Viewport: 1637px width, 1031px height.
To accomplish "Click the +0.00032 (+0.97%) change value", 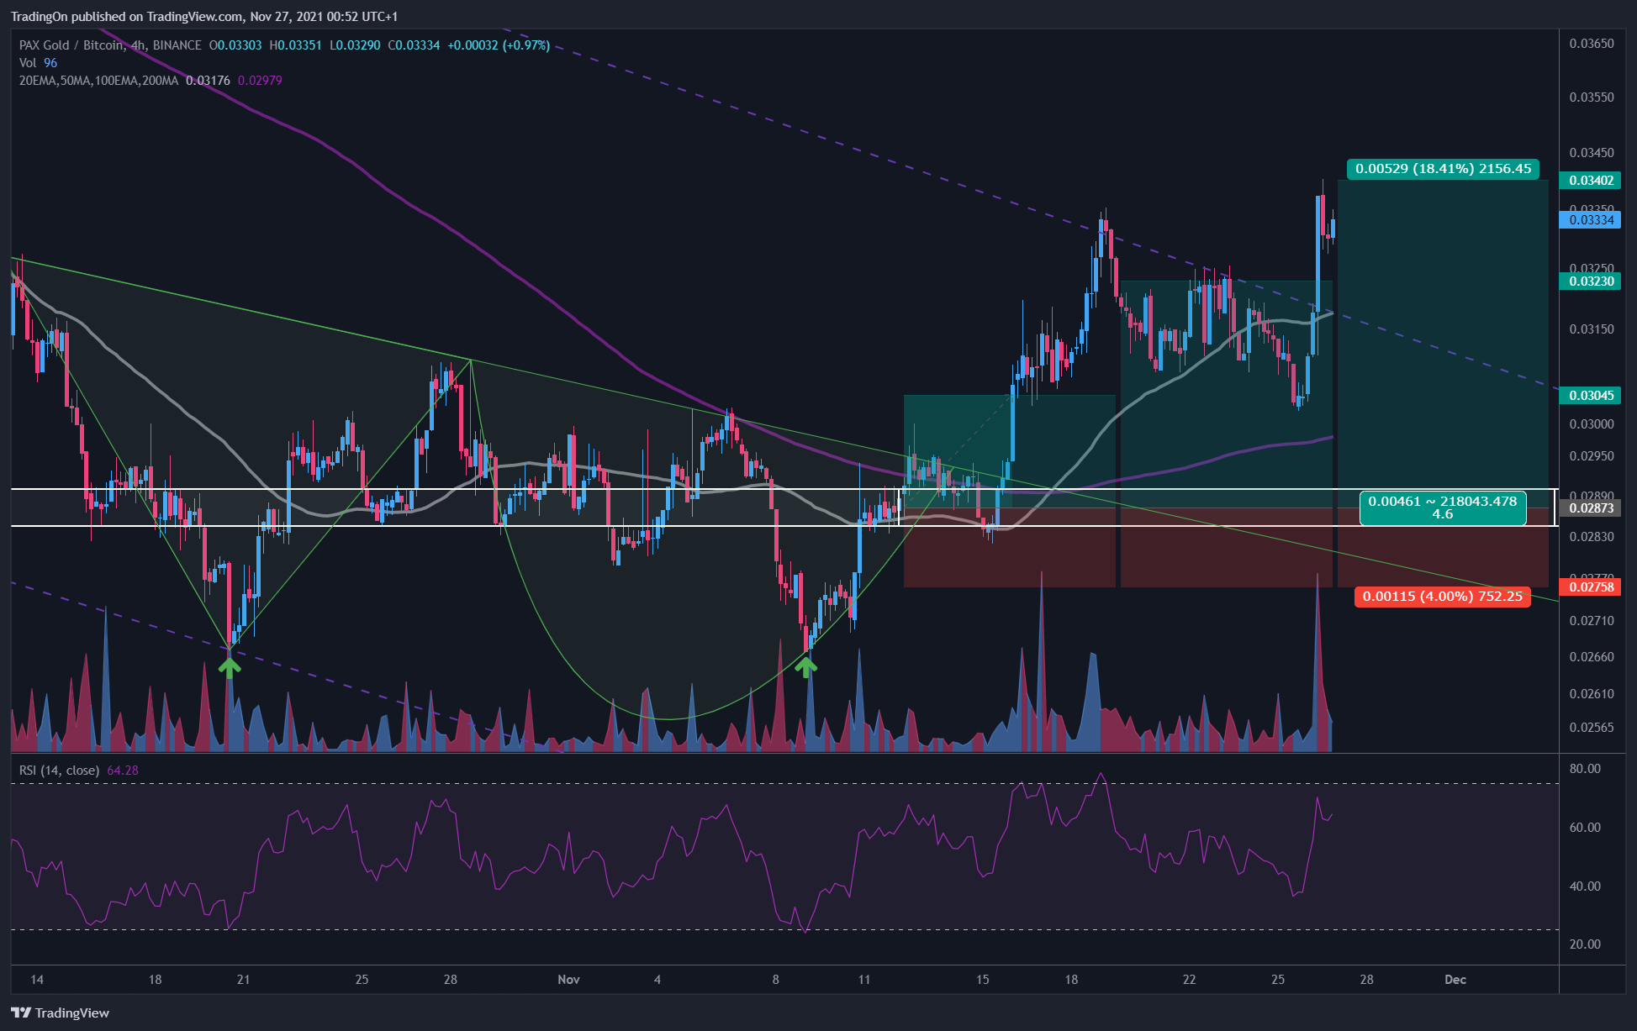I will click(x=499, y=45).
